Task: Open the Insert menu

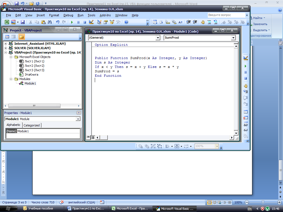Action: pos(41,15)
